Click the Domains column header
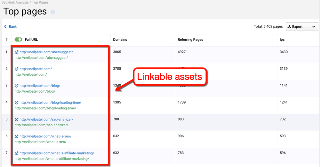This screenshot has width=320, height=167. tap(120, 40)
